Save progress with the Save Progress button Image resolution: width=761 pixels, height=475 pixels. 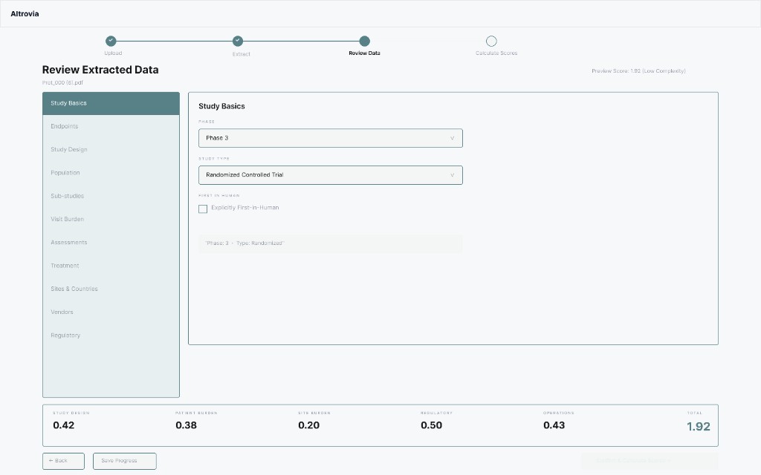124,460
